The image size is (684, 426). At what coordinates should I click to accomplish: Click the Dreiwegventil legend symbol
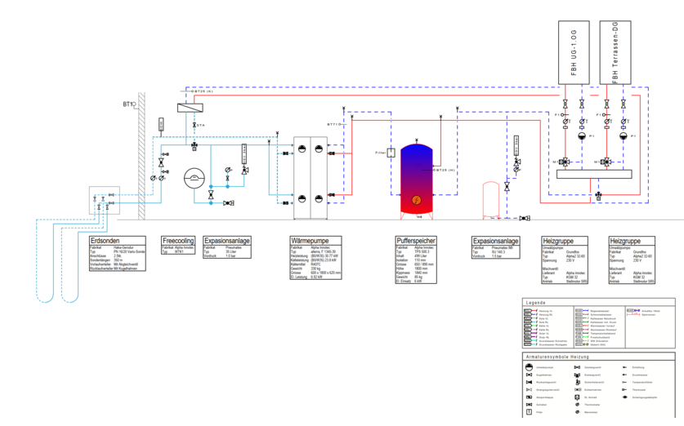[x=577, y=375]
